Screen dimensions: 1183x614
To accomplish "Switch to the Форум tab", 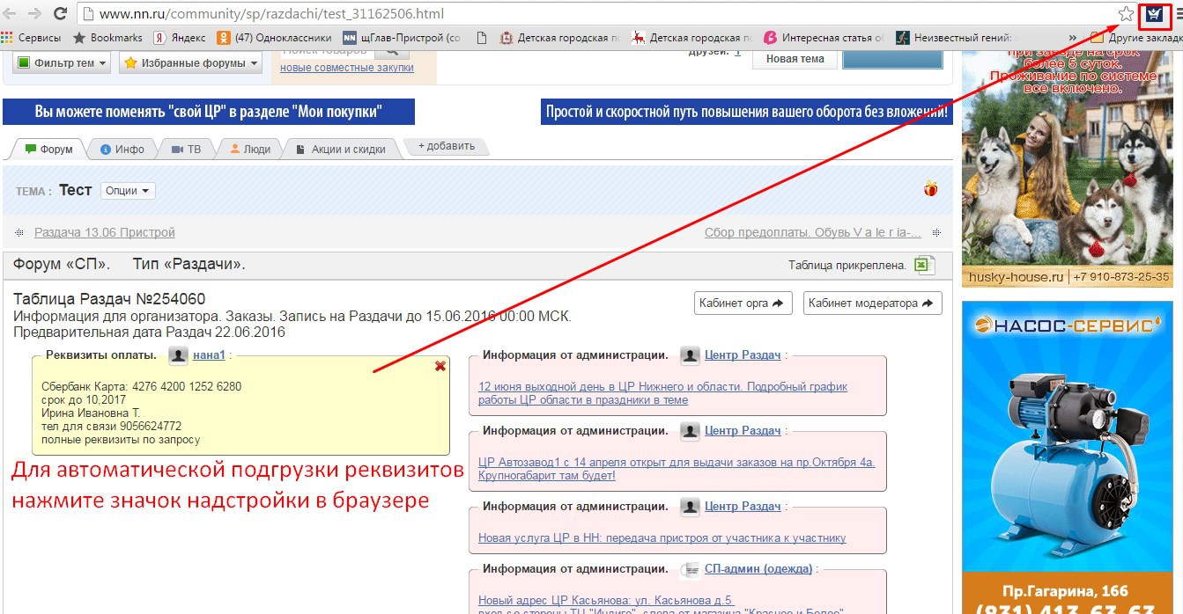I will 49,149.
